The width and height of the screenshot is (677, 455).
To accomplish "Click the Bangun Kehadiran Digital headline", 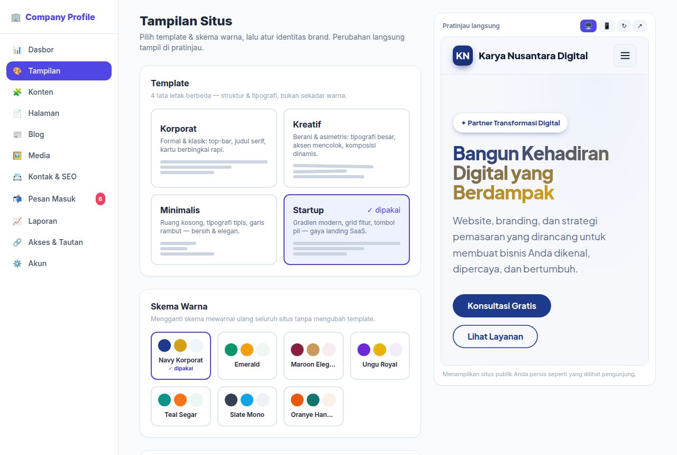I will [530, 173].
